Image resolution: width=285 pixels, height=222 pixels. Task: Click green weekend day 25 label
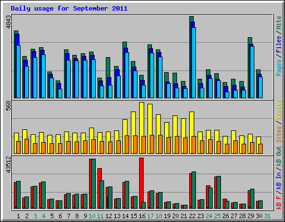[217, 216]
